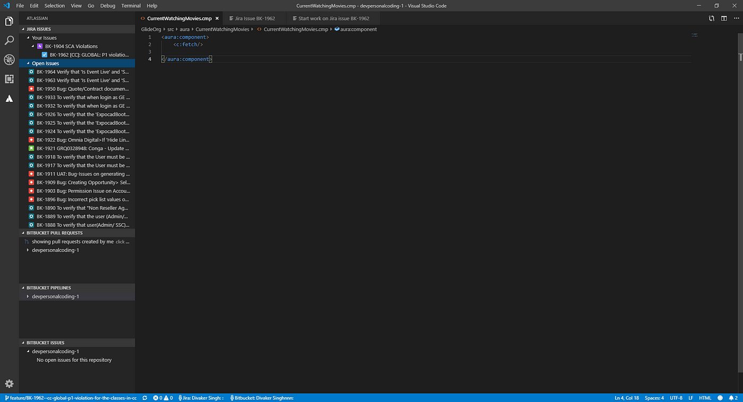743x402 pixels.
Task: Open the Extensions view icon
Action: point(8,79)
